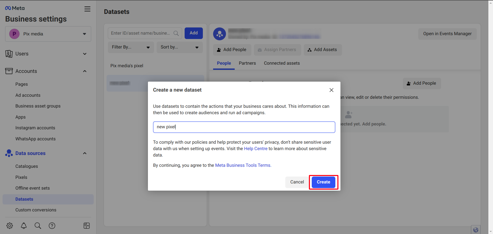Collapse the Data sources section

(x=85, y=153)
